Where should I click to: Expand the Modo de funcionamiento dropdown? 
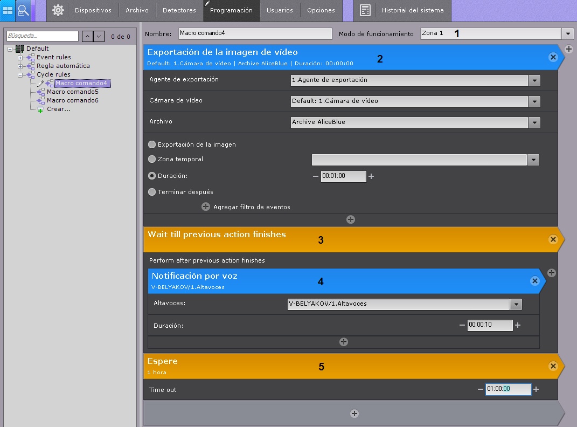click(568, 33)
